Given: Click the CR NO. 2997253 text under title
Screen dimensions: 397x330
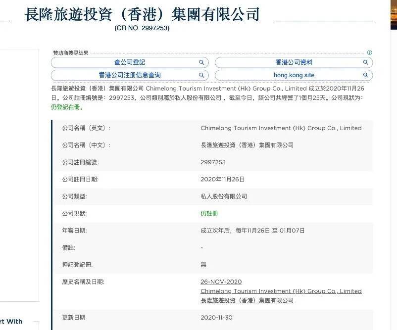Looking at the screenshot, I should coord(142,28).
